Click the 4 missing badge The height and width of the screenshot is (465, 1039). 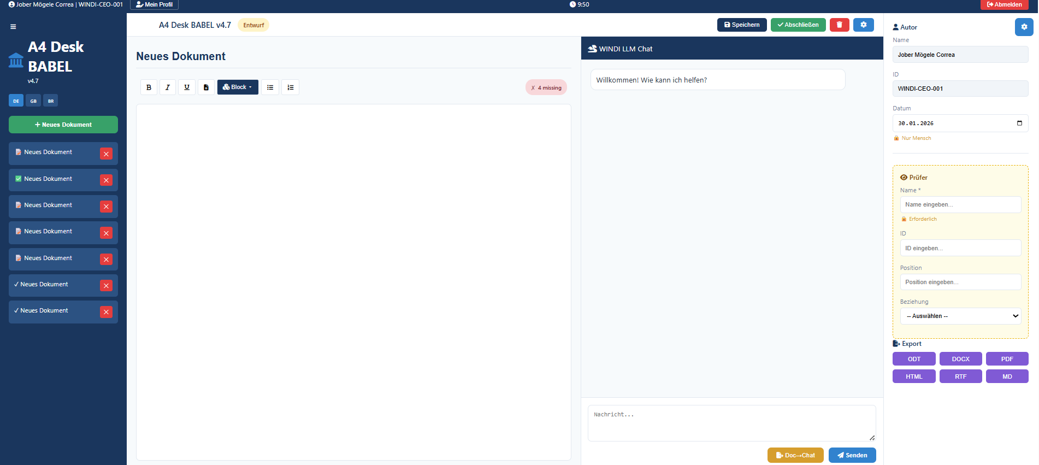tap(546, 87)
